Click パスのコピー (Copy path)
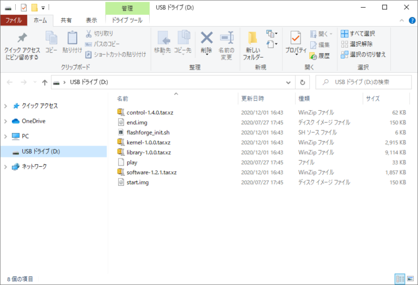Screen dimensions: 418x285 (102, 44)
